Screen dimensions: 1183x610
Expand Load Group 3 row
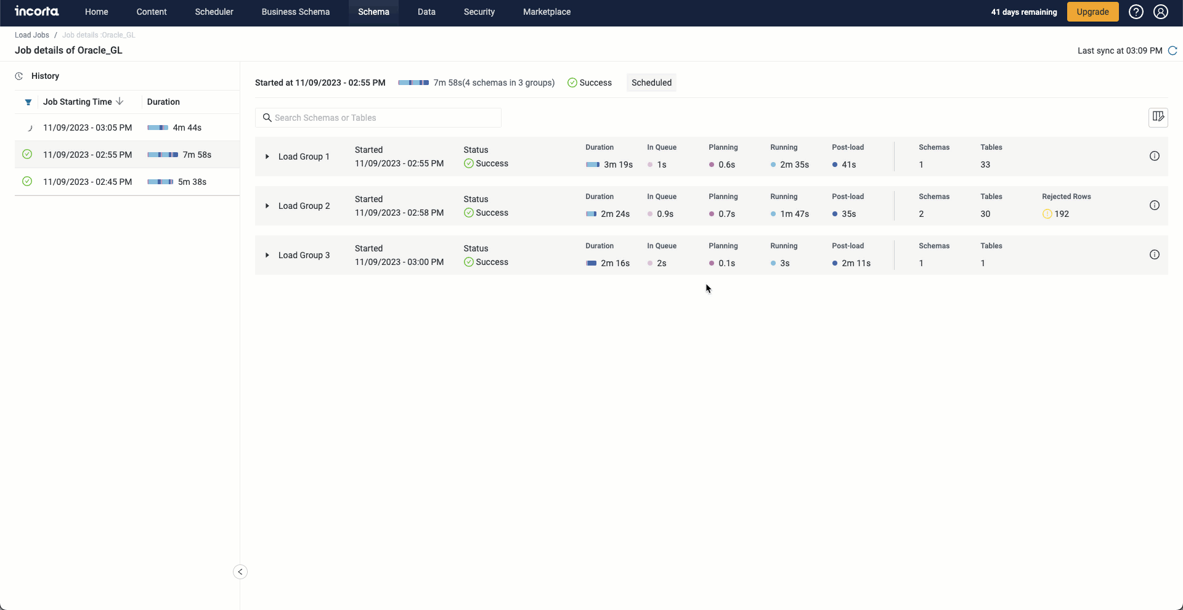(x=267, y=255)
